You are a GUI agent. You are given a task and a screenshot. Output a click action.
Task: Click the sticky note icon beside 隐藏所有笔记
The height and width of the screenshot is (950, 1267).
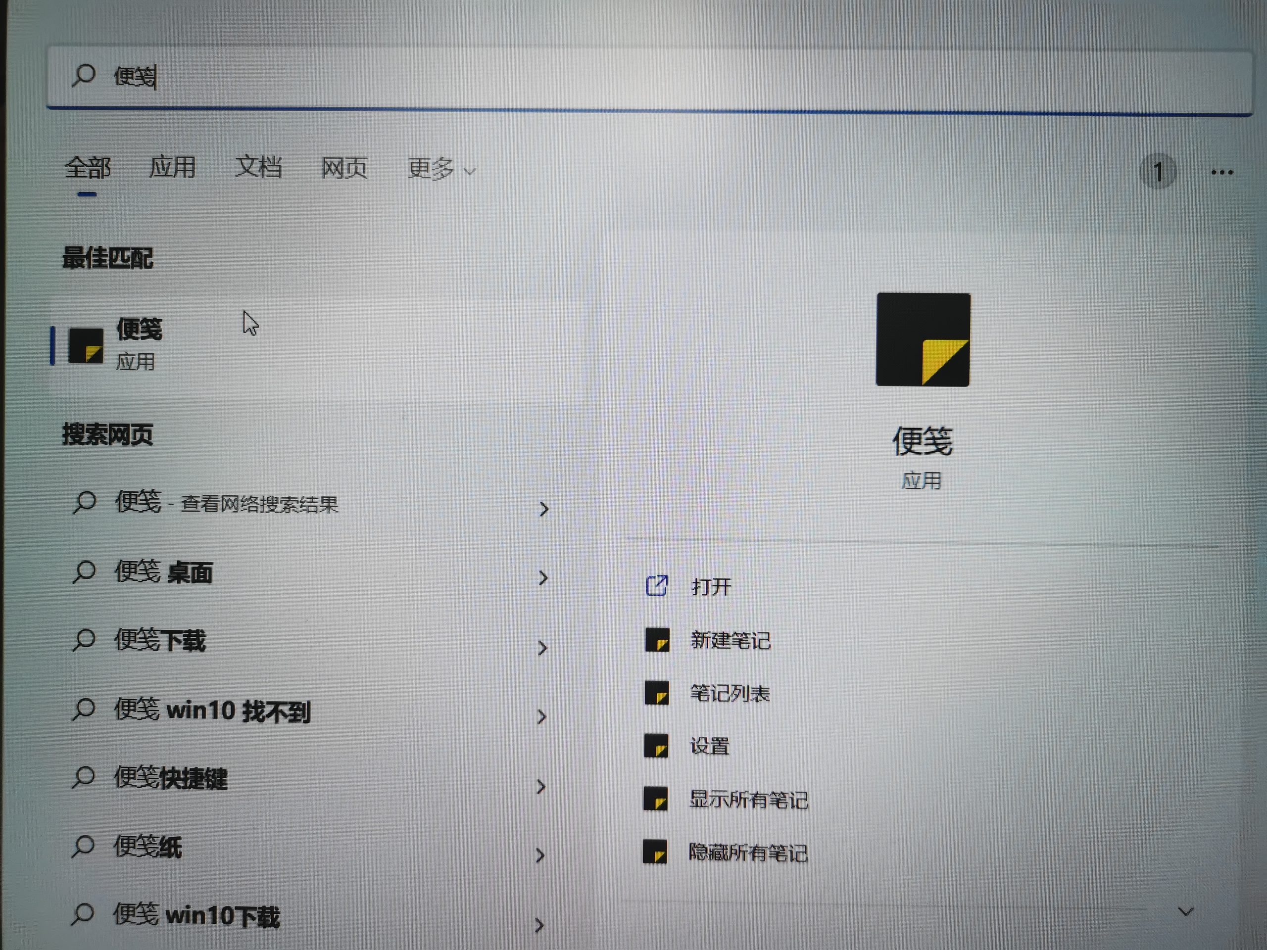click(x=655, y=852)
